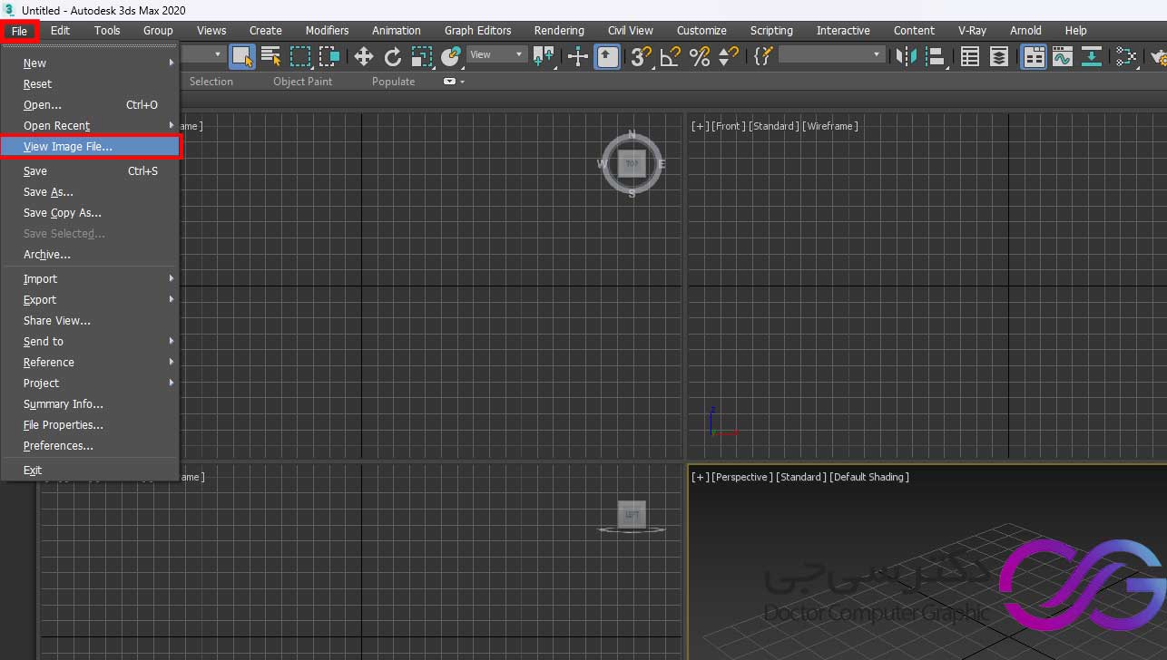Toggle Percent Snap

700,56
